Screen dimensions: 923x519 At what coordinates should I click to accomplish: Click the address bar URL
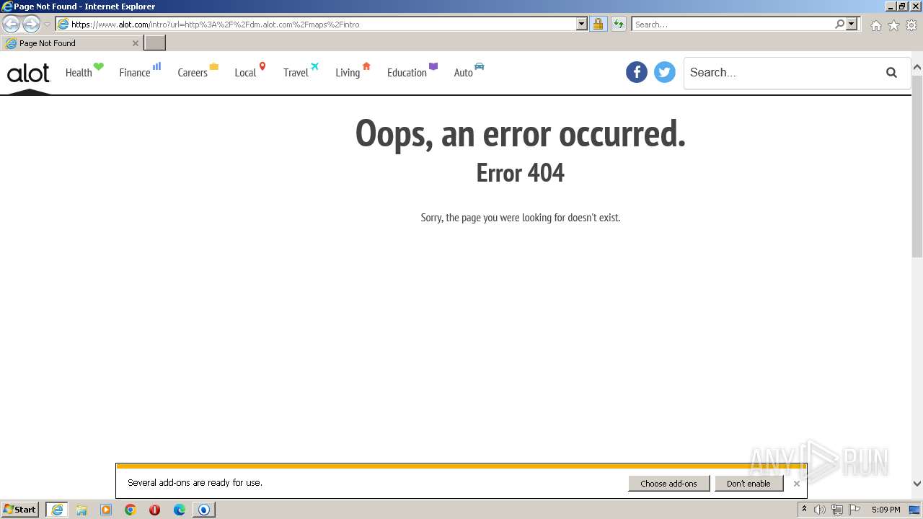tap(215, 24)
